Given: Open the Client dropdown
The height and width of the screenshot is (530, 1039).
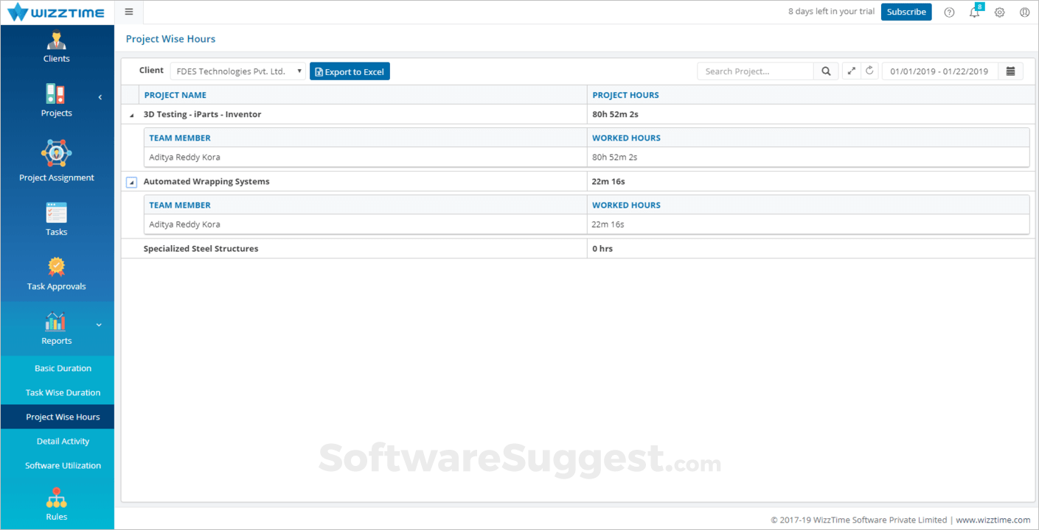Looking at the screenshot, I should point(238,71).
